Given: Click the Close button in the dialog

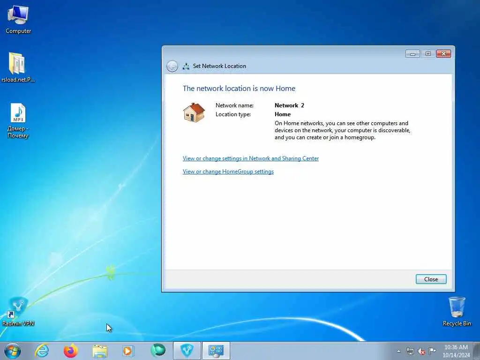Looking at the screenshot, I should tap(431, 279).
